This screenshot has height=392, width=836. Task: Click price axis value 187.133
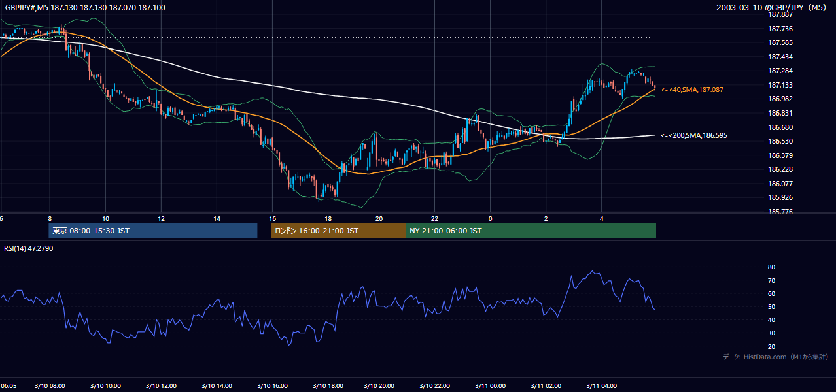(780, 85)
